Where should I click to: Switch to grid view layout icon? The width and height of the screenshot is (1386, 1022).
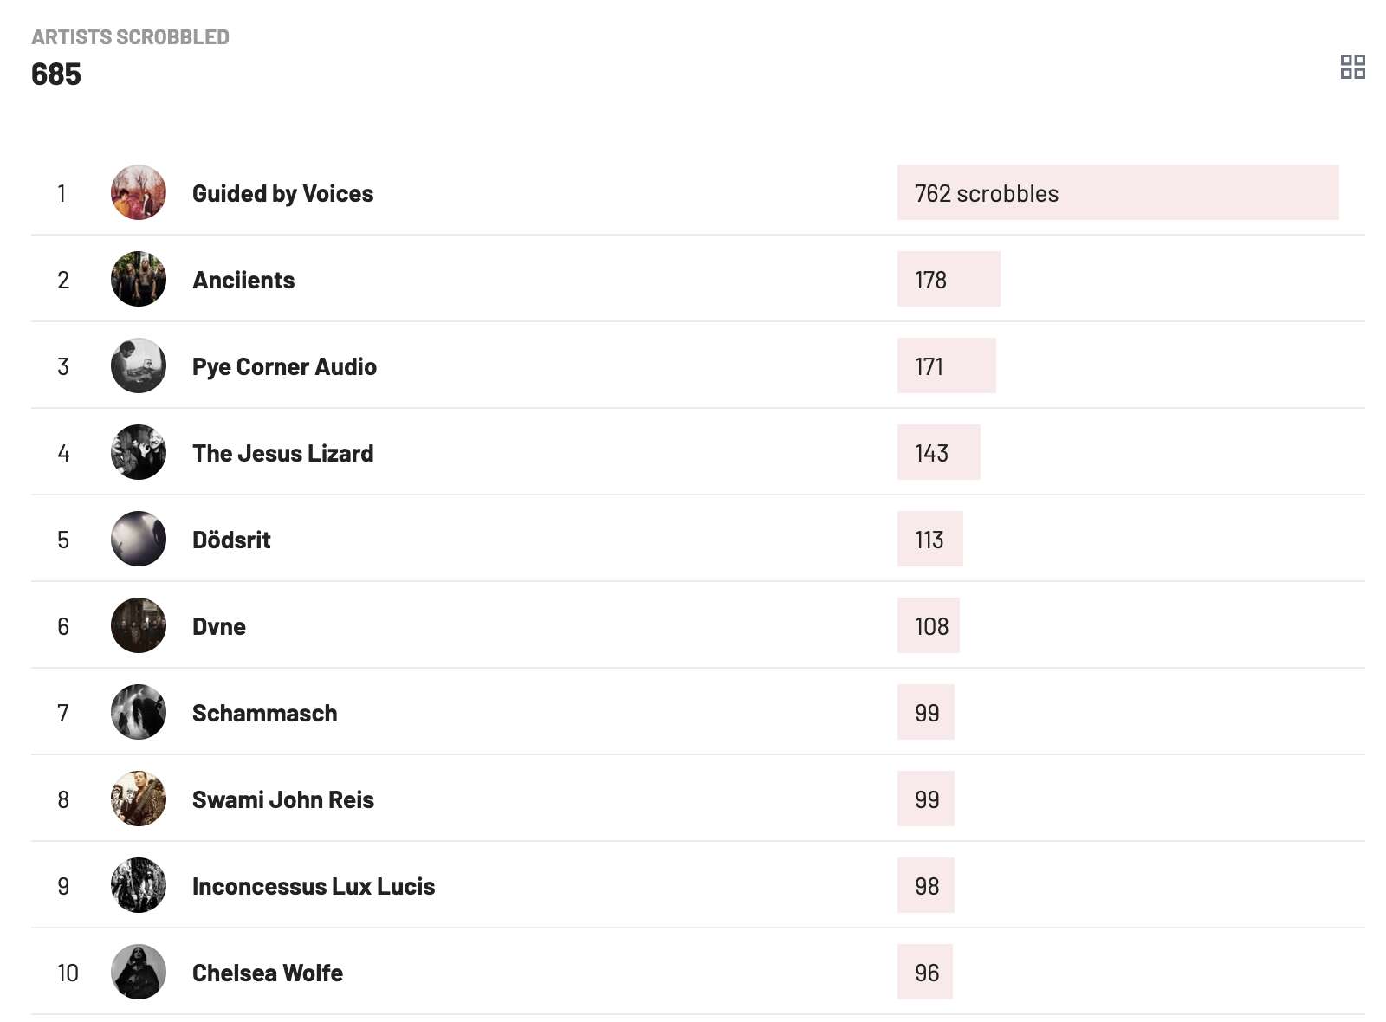coord(1352,67)
